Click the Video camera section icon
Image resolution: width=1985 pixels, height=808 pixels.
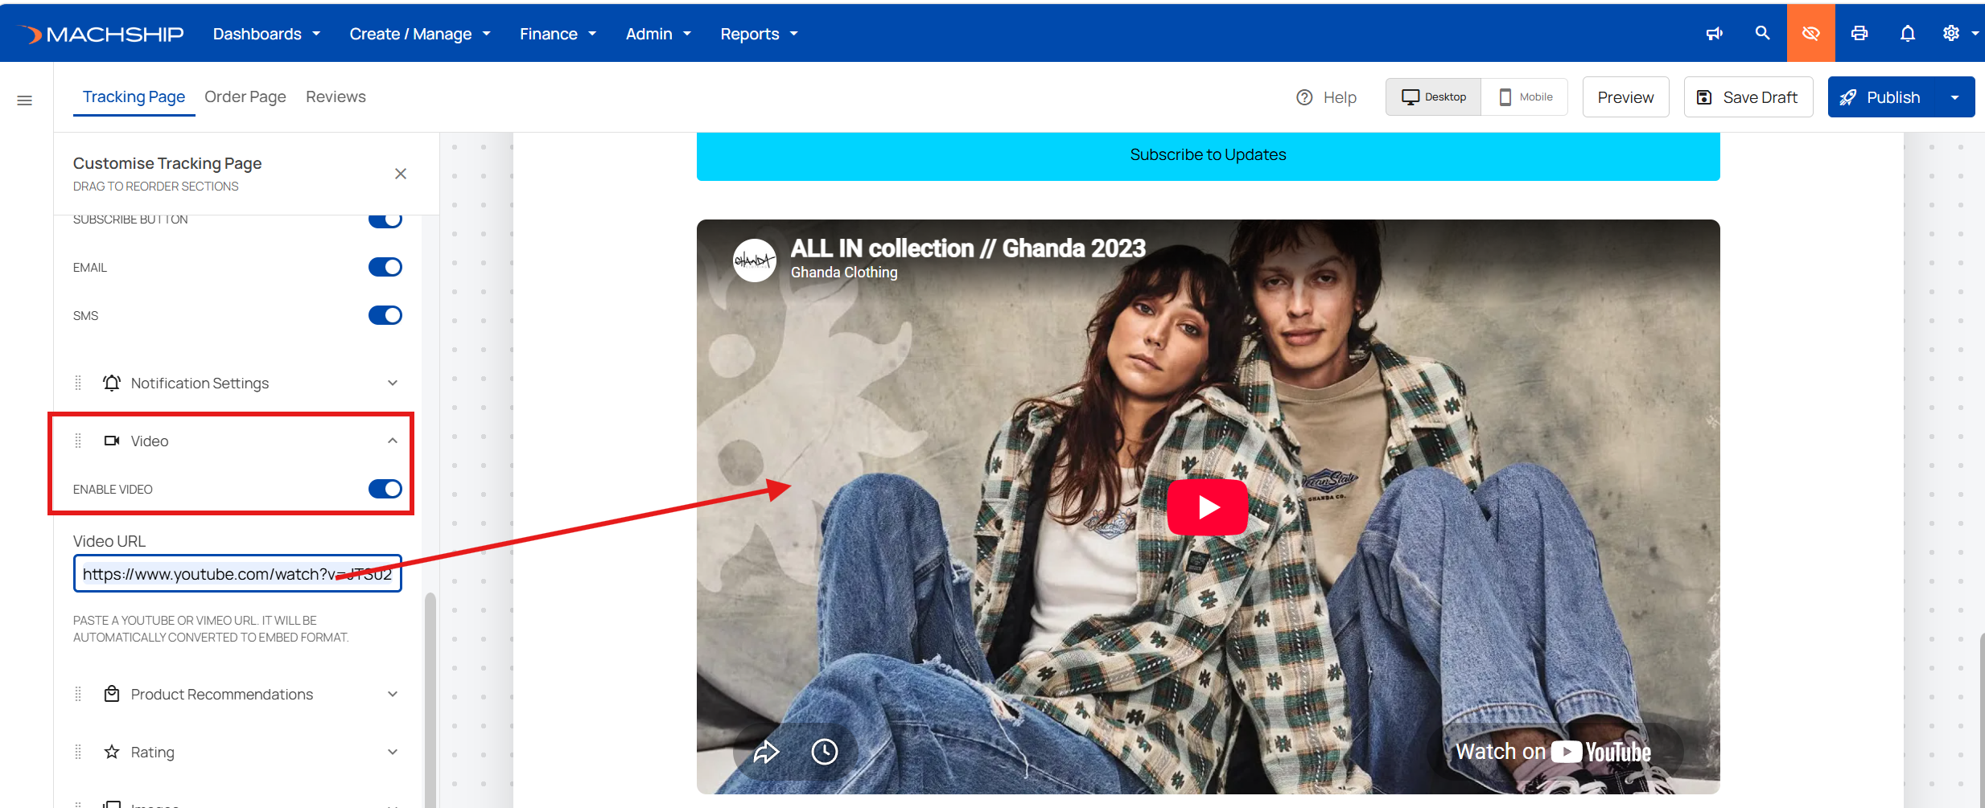pyautogui.click(x=112, y=441)
